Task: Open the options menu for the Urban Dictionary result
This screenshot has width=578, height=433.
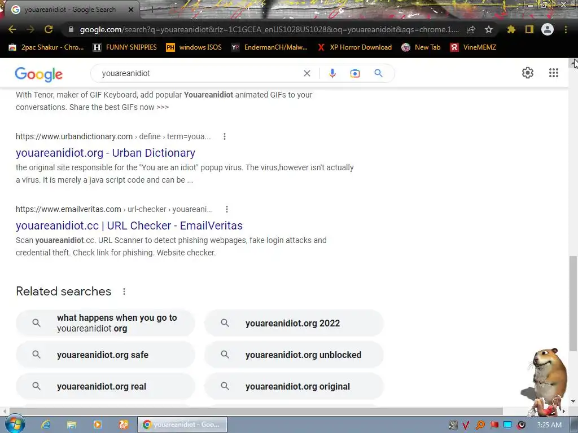Action: click(x=225, y=136)
